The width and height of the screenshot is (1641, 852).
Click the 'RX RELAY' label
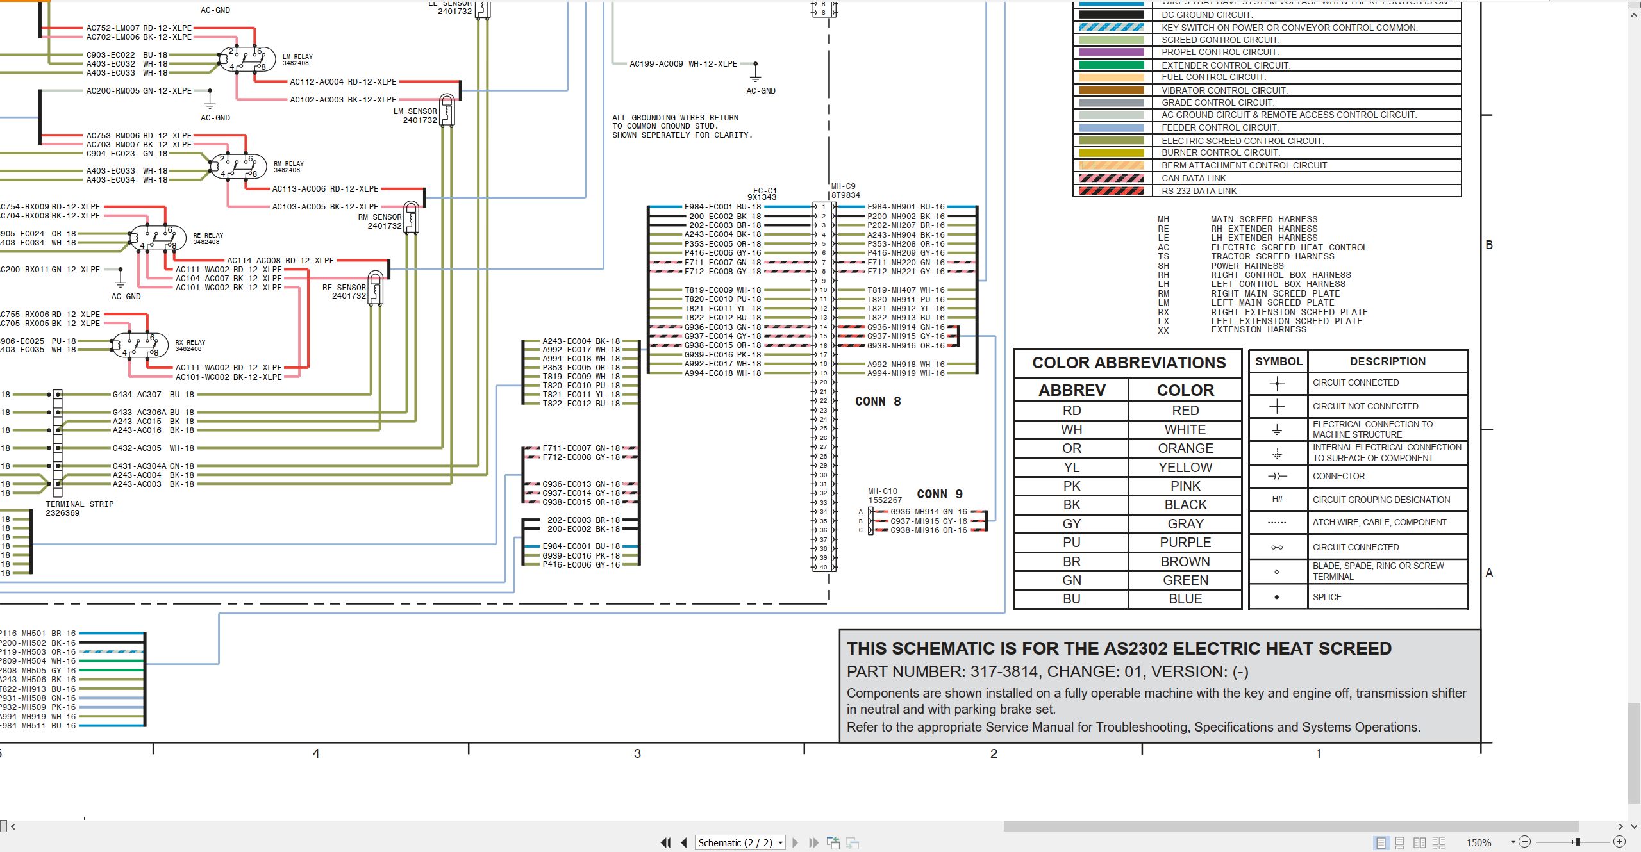(190, 343)
